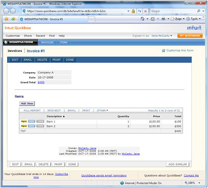This screenshot has width=208, height=188.
Task: Click the MY QUICKBASE orange button
Action: click(x=190, y=36)
